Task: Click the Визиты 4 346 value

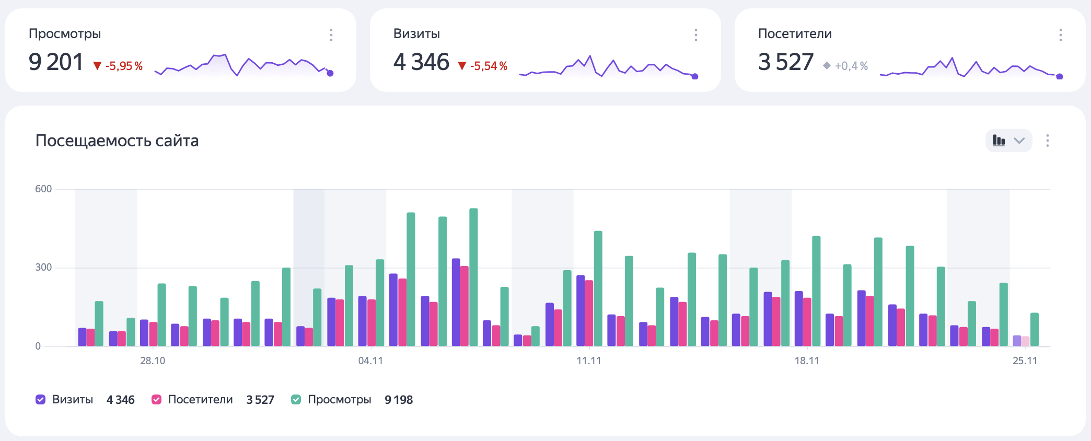Action: (421, 62)
